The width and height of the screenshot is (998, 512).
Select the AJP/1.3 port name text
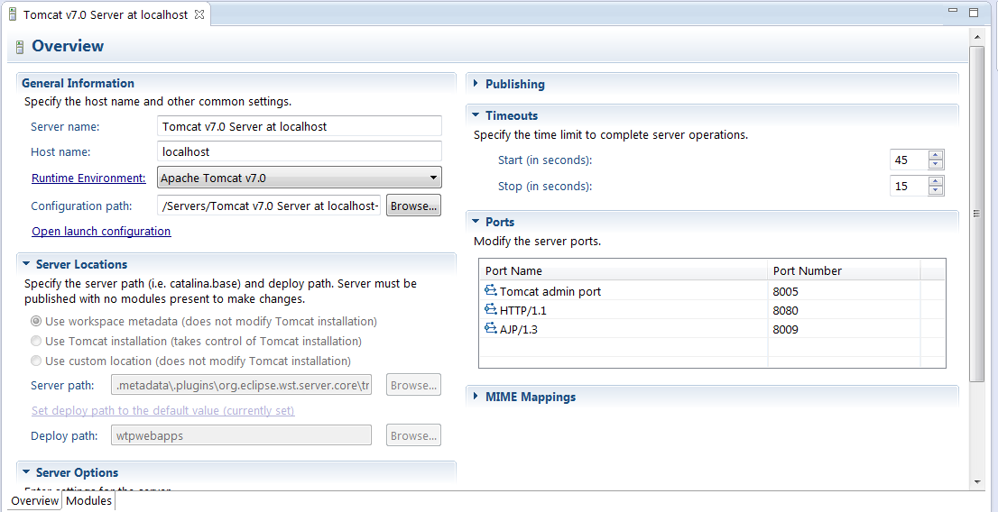[520, 329]
